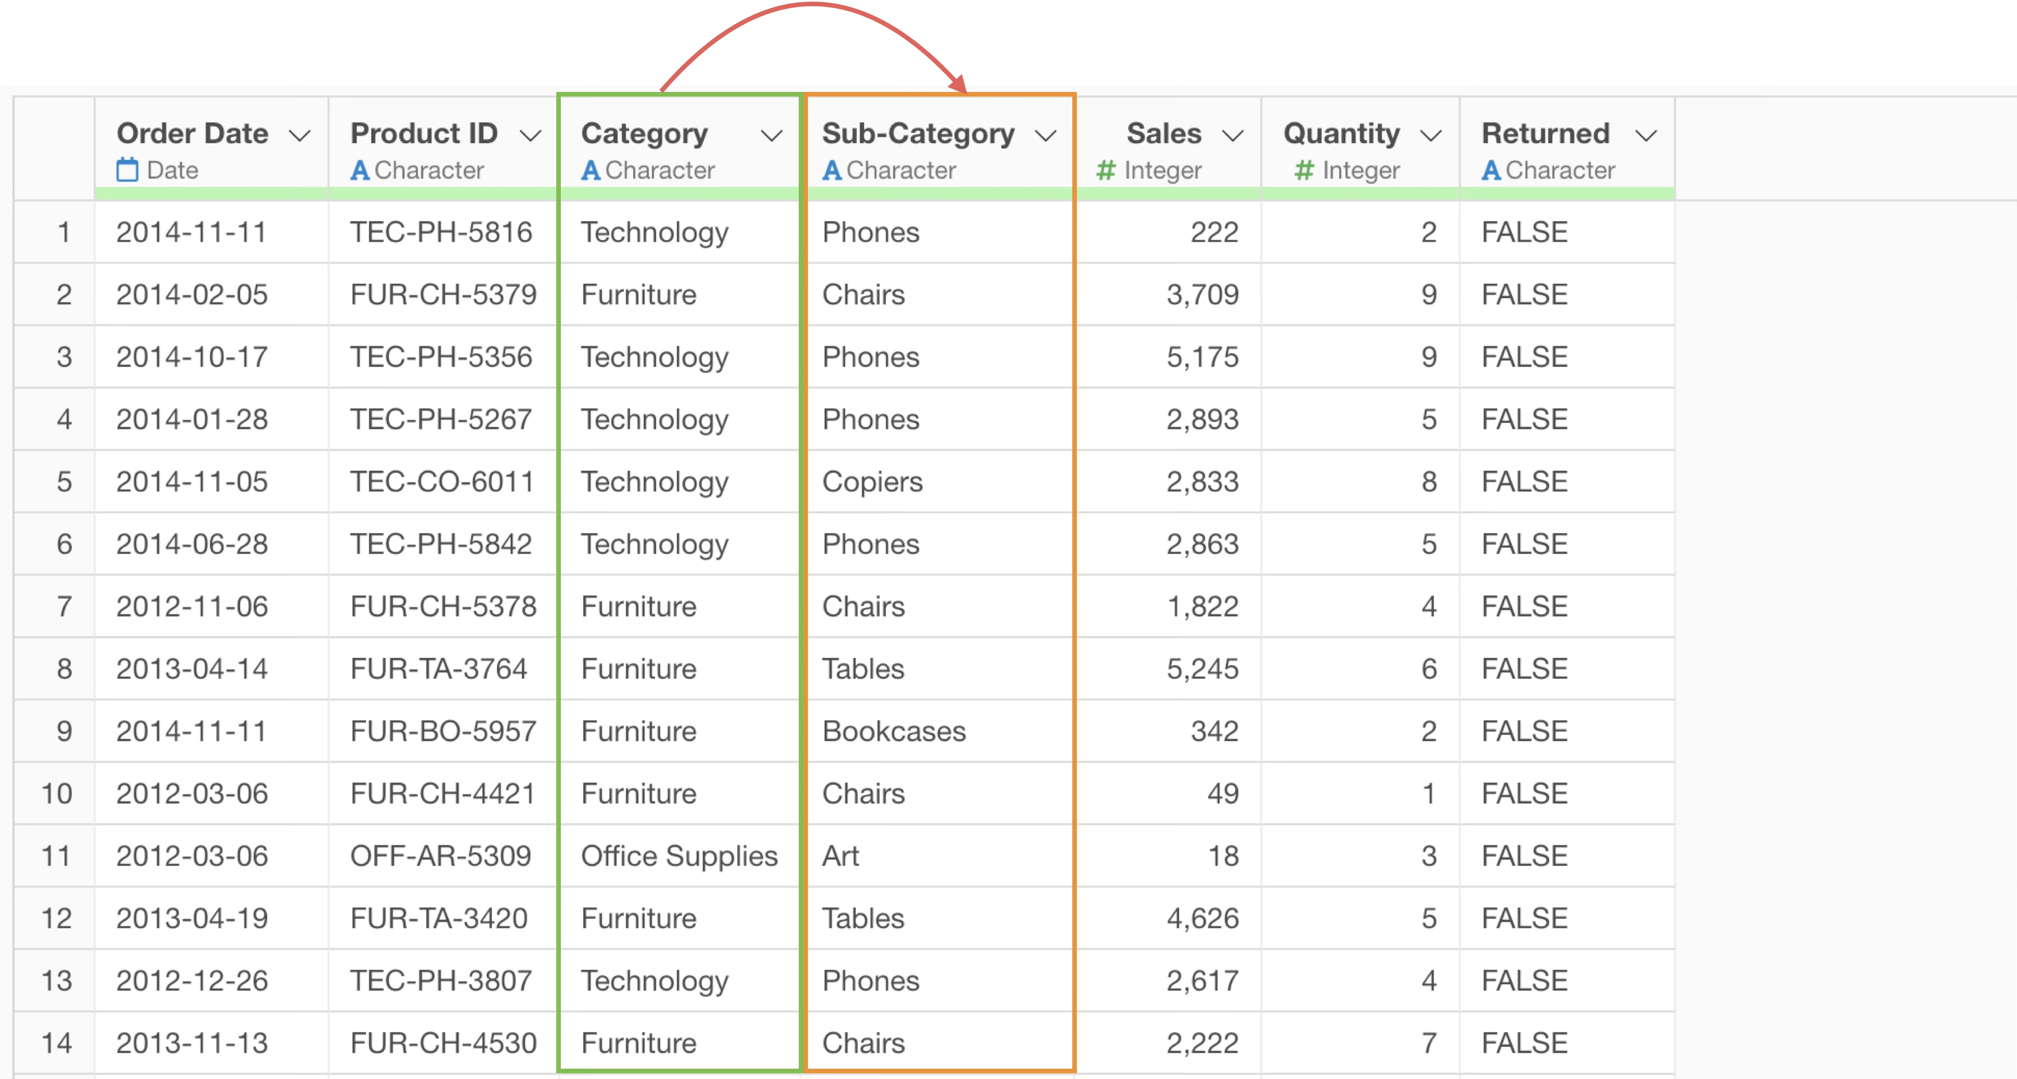Click the Office Supplies category cell
Viewport: 2017px width, 1079px height.
coord(680,856)
